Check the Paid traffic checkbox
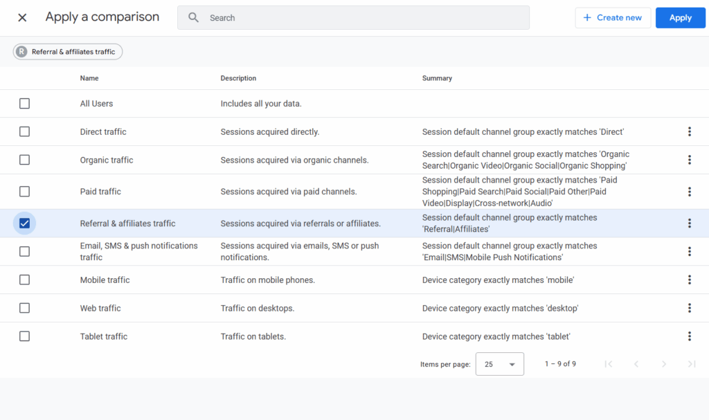Screen dimensions: 709x420 click(24, 192)
